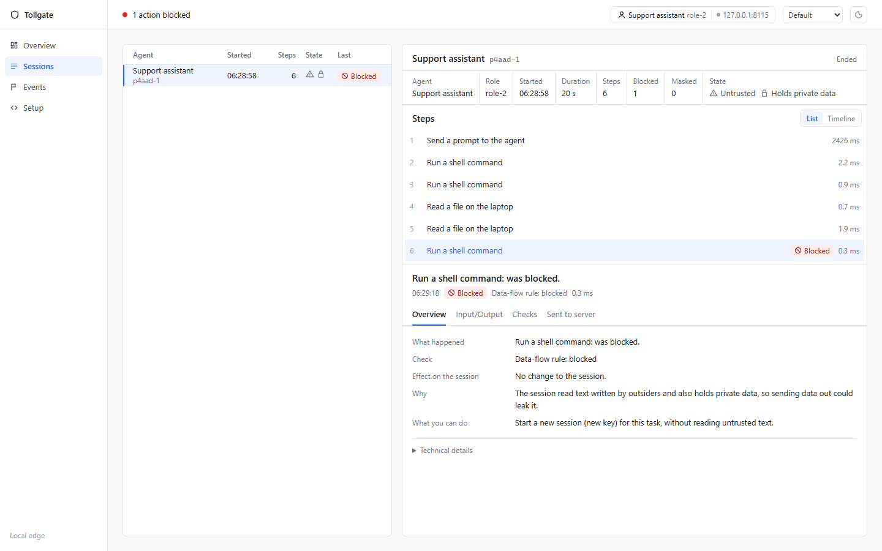Image resolution: width=882 pixels, height=551 pixels.
Task: Open the Input/Output tab
Action: [x=479, y=314]
